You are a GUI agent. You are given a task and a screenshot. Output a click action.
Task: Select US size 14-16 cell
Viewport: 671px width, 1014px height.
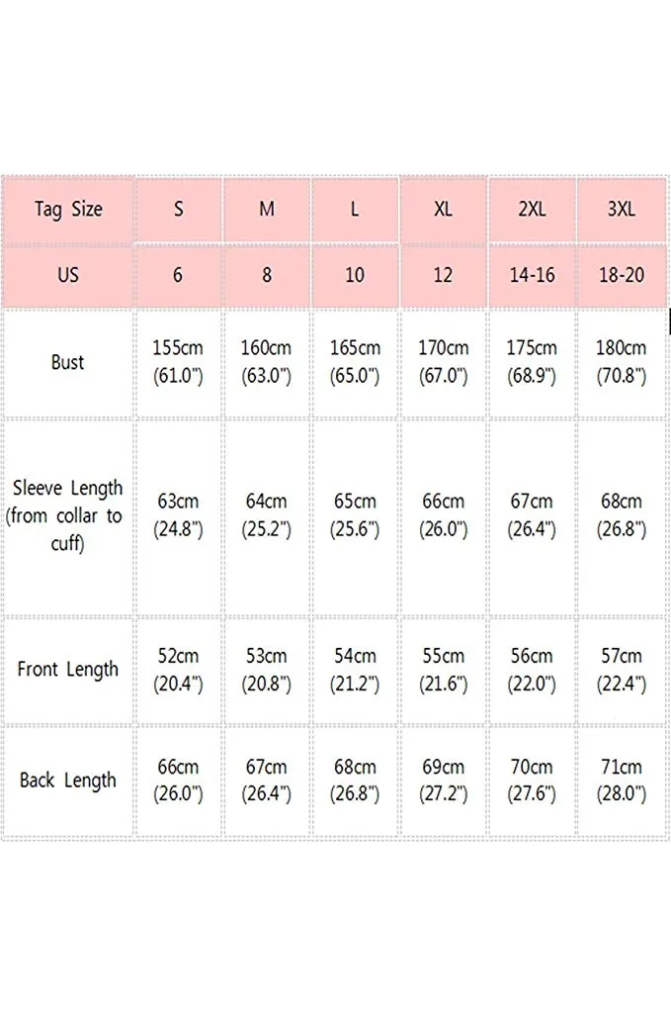pos(532,274)
